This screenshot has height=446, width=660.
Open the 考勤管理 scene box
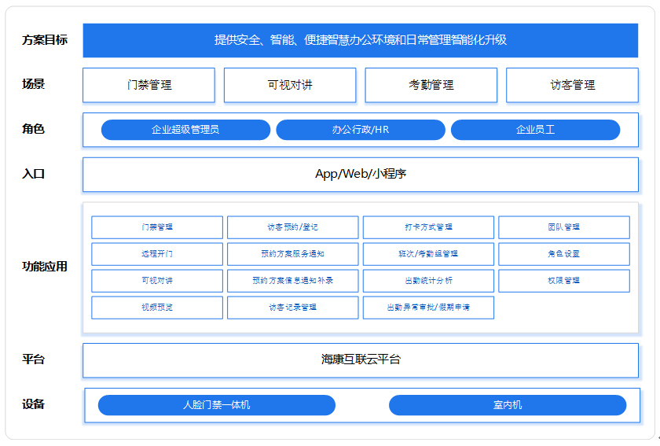coord(431,85)
